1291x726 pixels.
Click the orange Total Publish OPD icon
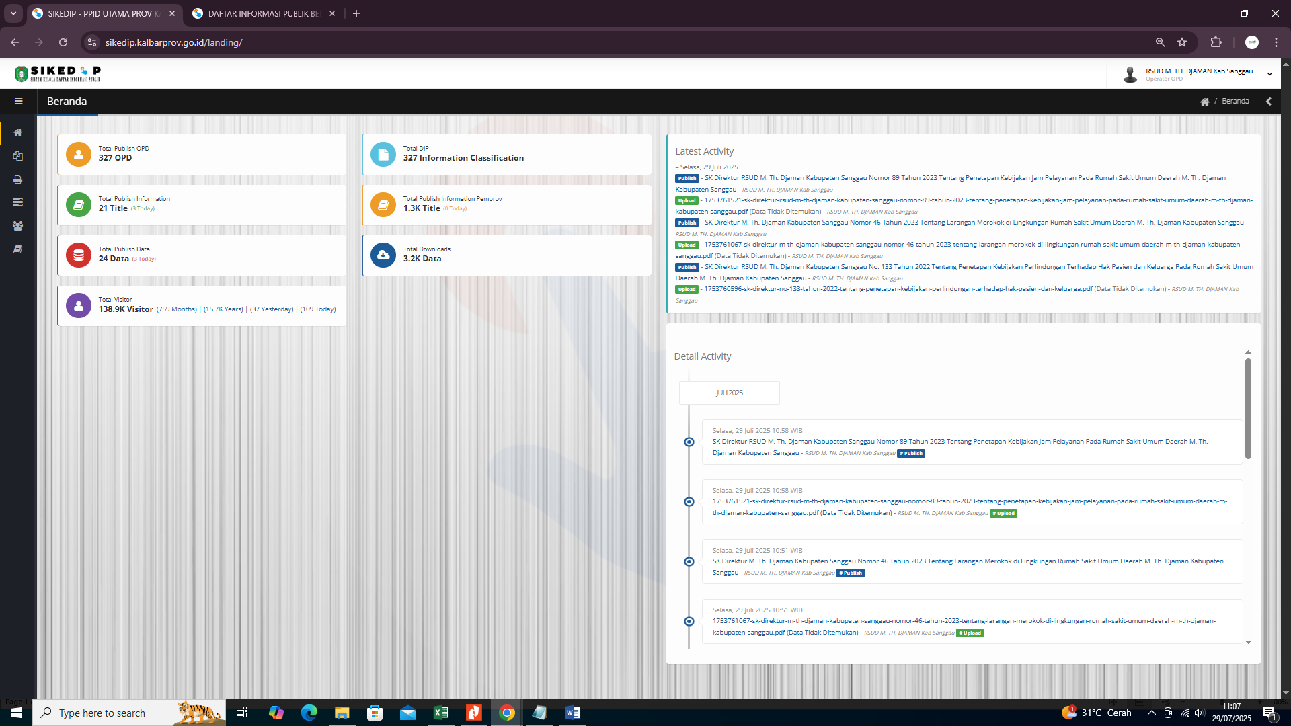[79, 154]
